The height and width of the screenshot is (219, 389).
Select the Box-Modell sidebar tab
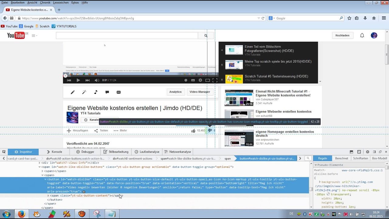(380, 158)
